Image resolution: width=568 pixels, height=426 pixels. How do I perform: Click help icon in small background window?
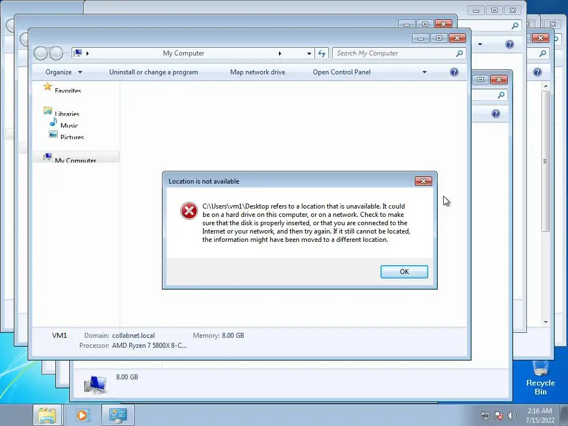495,114
